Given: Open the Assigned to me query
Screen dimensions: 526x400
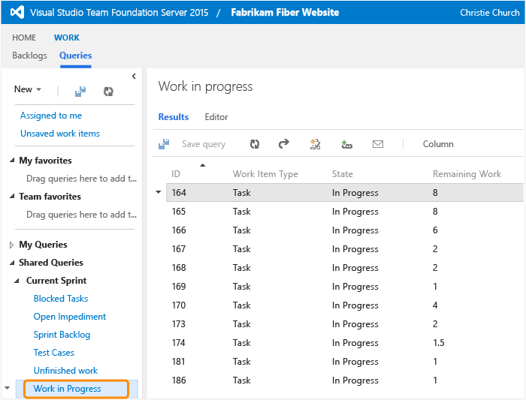Looking at the screenshot, I should tap(51, 116).
